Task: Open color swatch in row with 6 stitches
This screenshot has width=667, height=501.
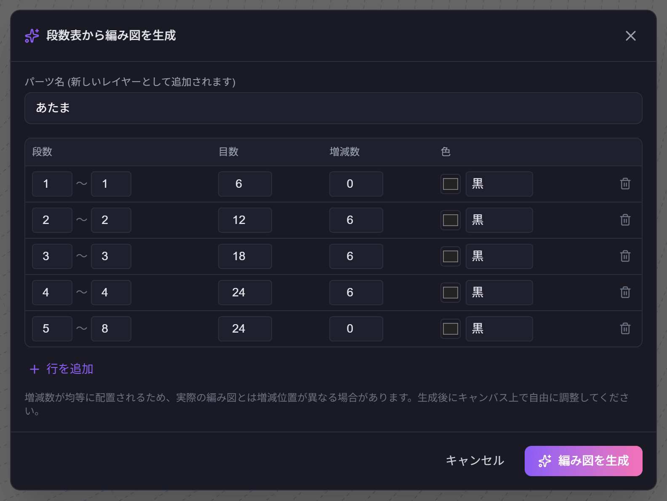Action: [x=450, y=184]
